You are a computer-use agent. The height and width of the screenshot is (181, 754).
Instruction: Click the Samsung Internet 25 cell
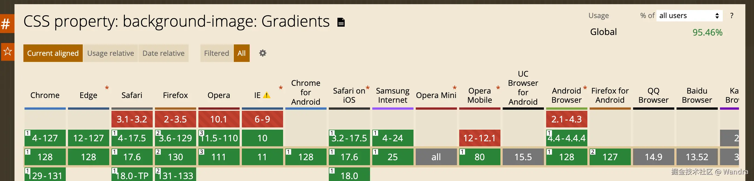[393, 157]
